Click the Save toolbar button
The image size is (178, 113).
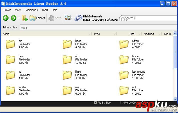click(55, 18)
